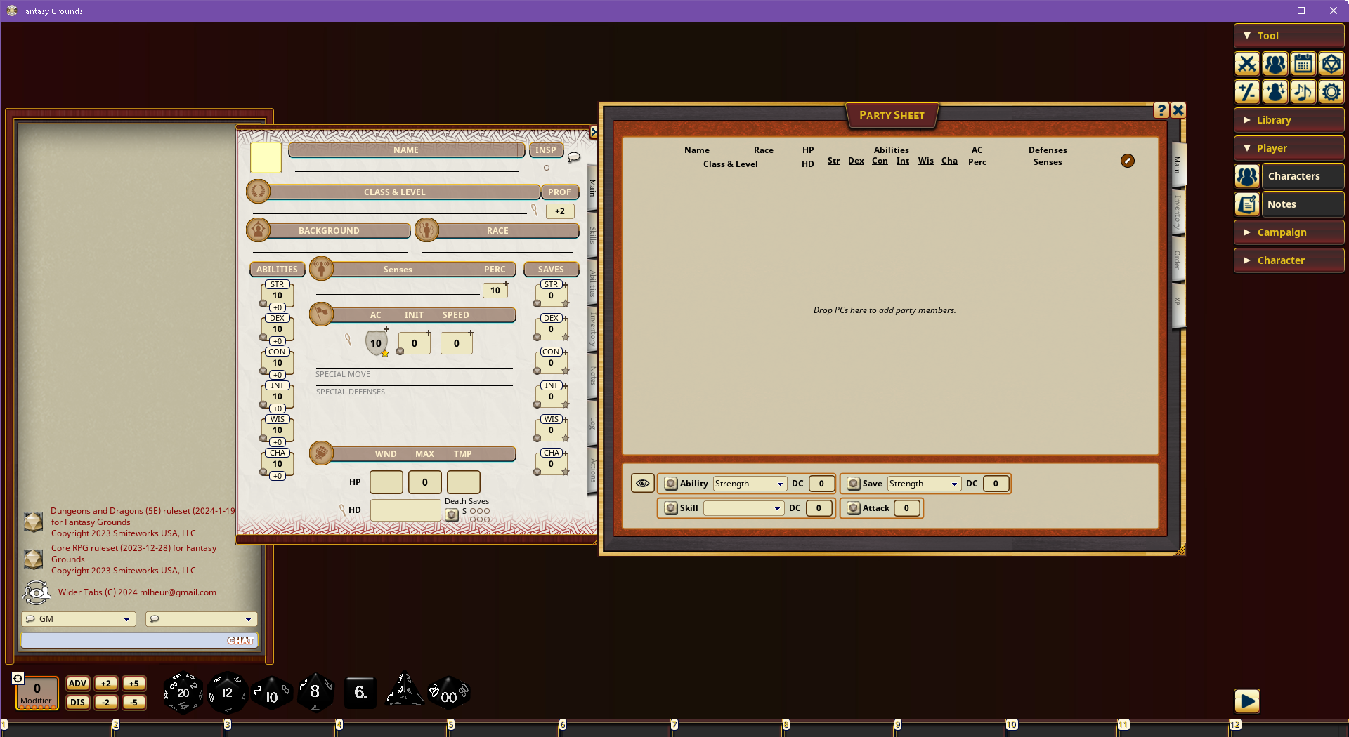Click the death saves roll button
The width and height of the screenshot is (1349, 737).
pos(452,515)
